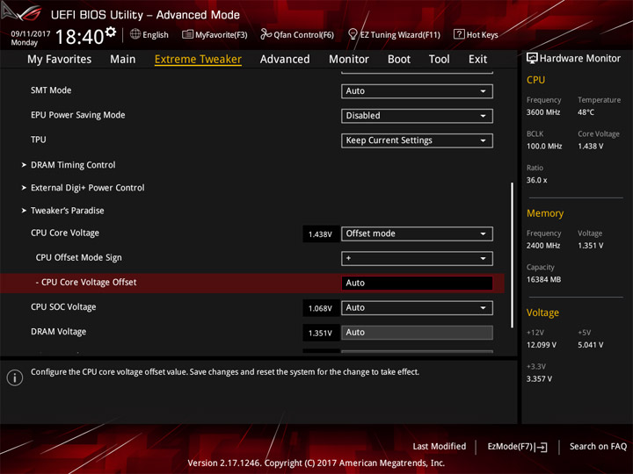Click the settings list scrollbar
633x474 pixels.
512,255
